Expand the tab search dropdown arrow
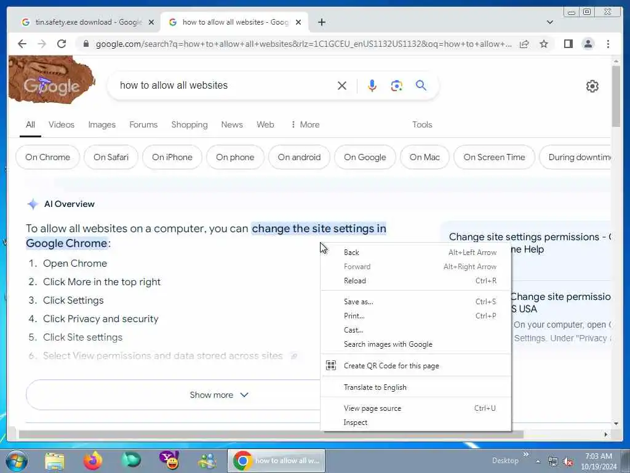Screen dimensions: 630x473 549,22
